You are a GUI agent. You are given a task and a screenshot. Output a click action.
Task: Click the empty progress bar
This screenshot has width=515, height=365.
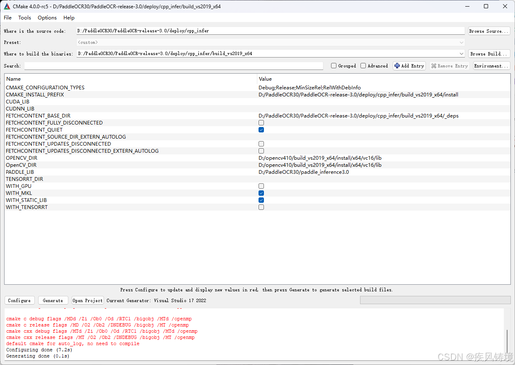click(435, 300)
